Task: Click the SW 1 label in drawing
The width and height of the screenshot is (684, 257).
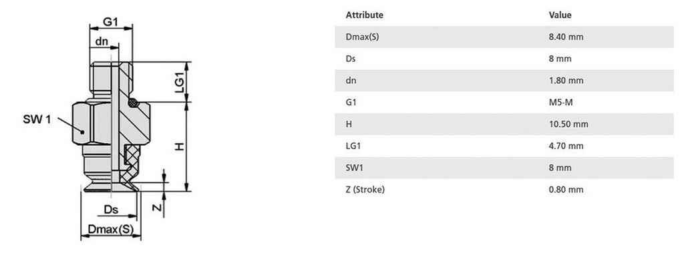Action: [37, 120]
